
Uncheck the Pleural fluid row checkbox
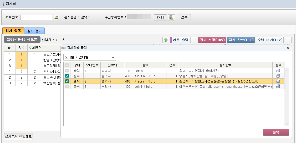[x=67, y=81]
